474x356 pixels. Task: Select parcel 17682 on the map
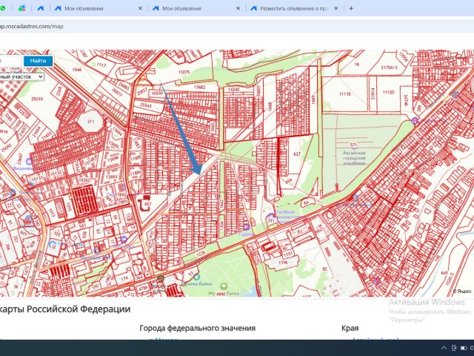pos(199,88)
